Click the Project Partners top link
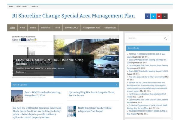Image resolution: width=180 pixels, height=120 pixels. tap(22, 6)
